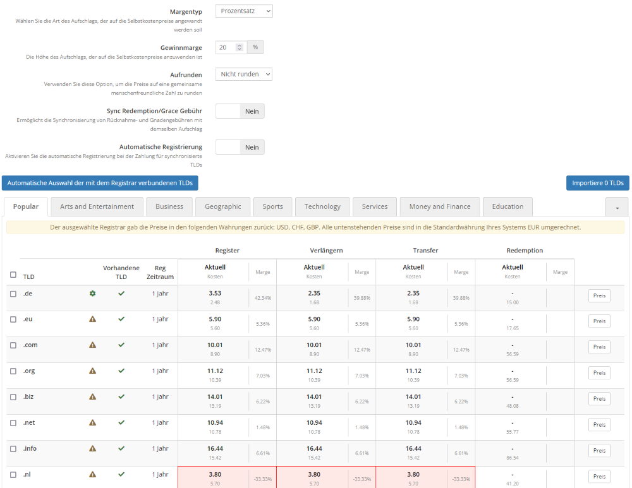Screen dimensions: 632x488
Task: Click the Preis button for .com
Action: [x=599, y=347]
